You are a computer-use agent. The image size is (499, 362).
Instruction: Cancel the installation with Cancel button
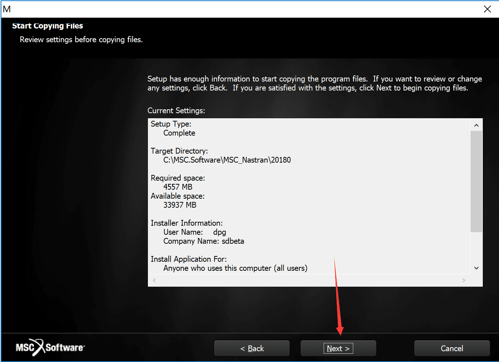pos(452,348)
